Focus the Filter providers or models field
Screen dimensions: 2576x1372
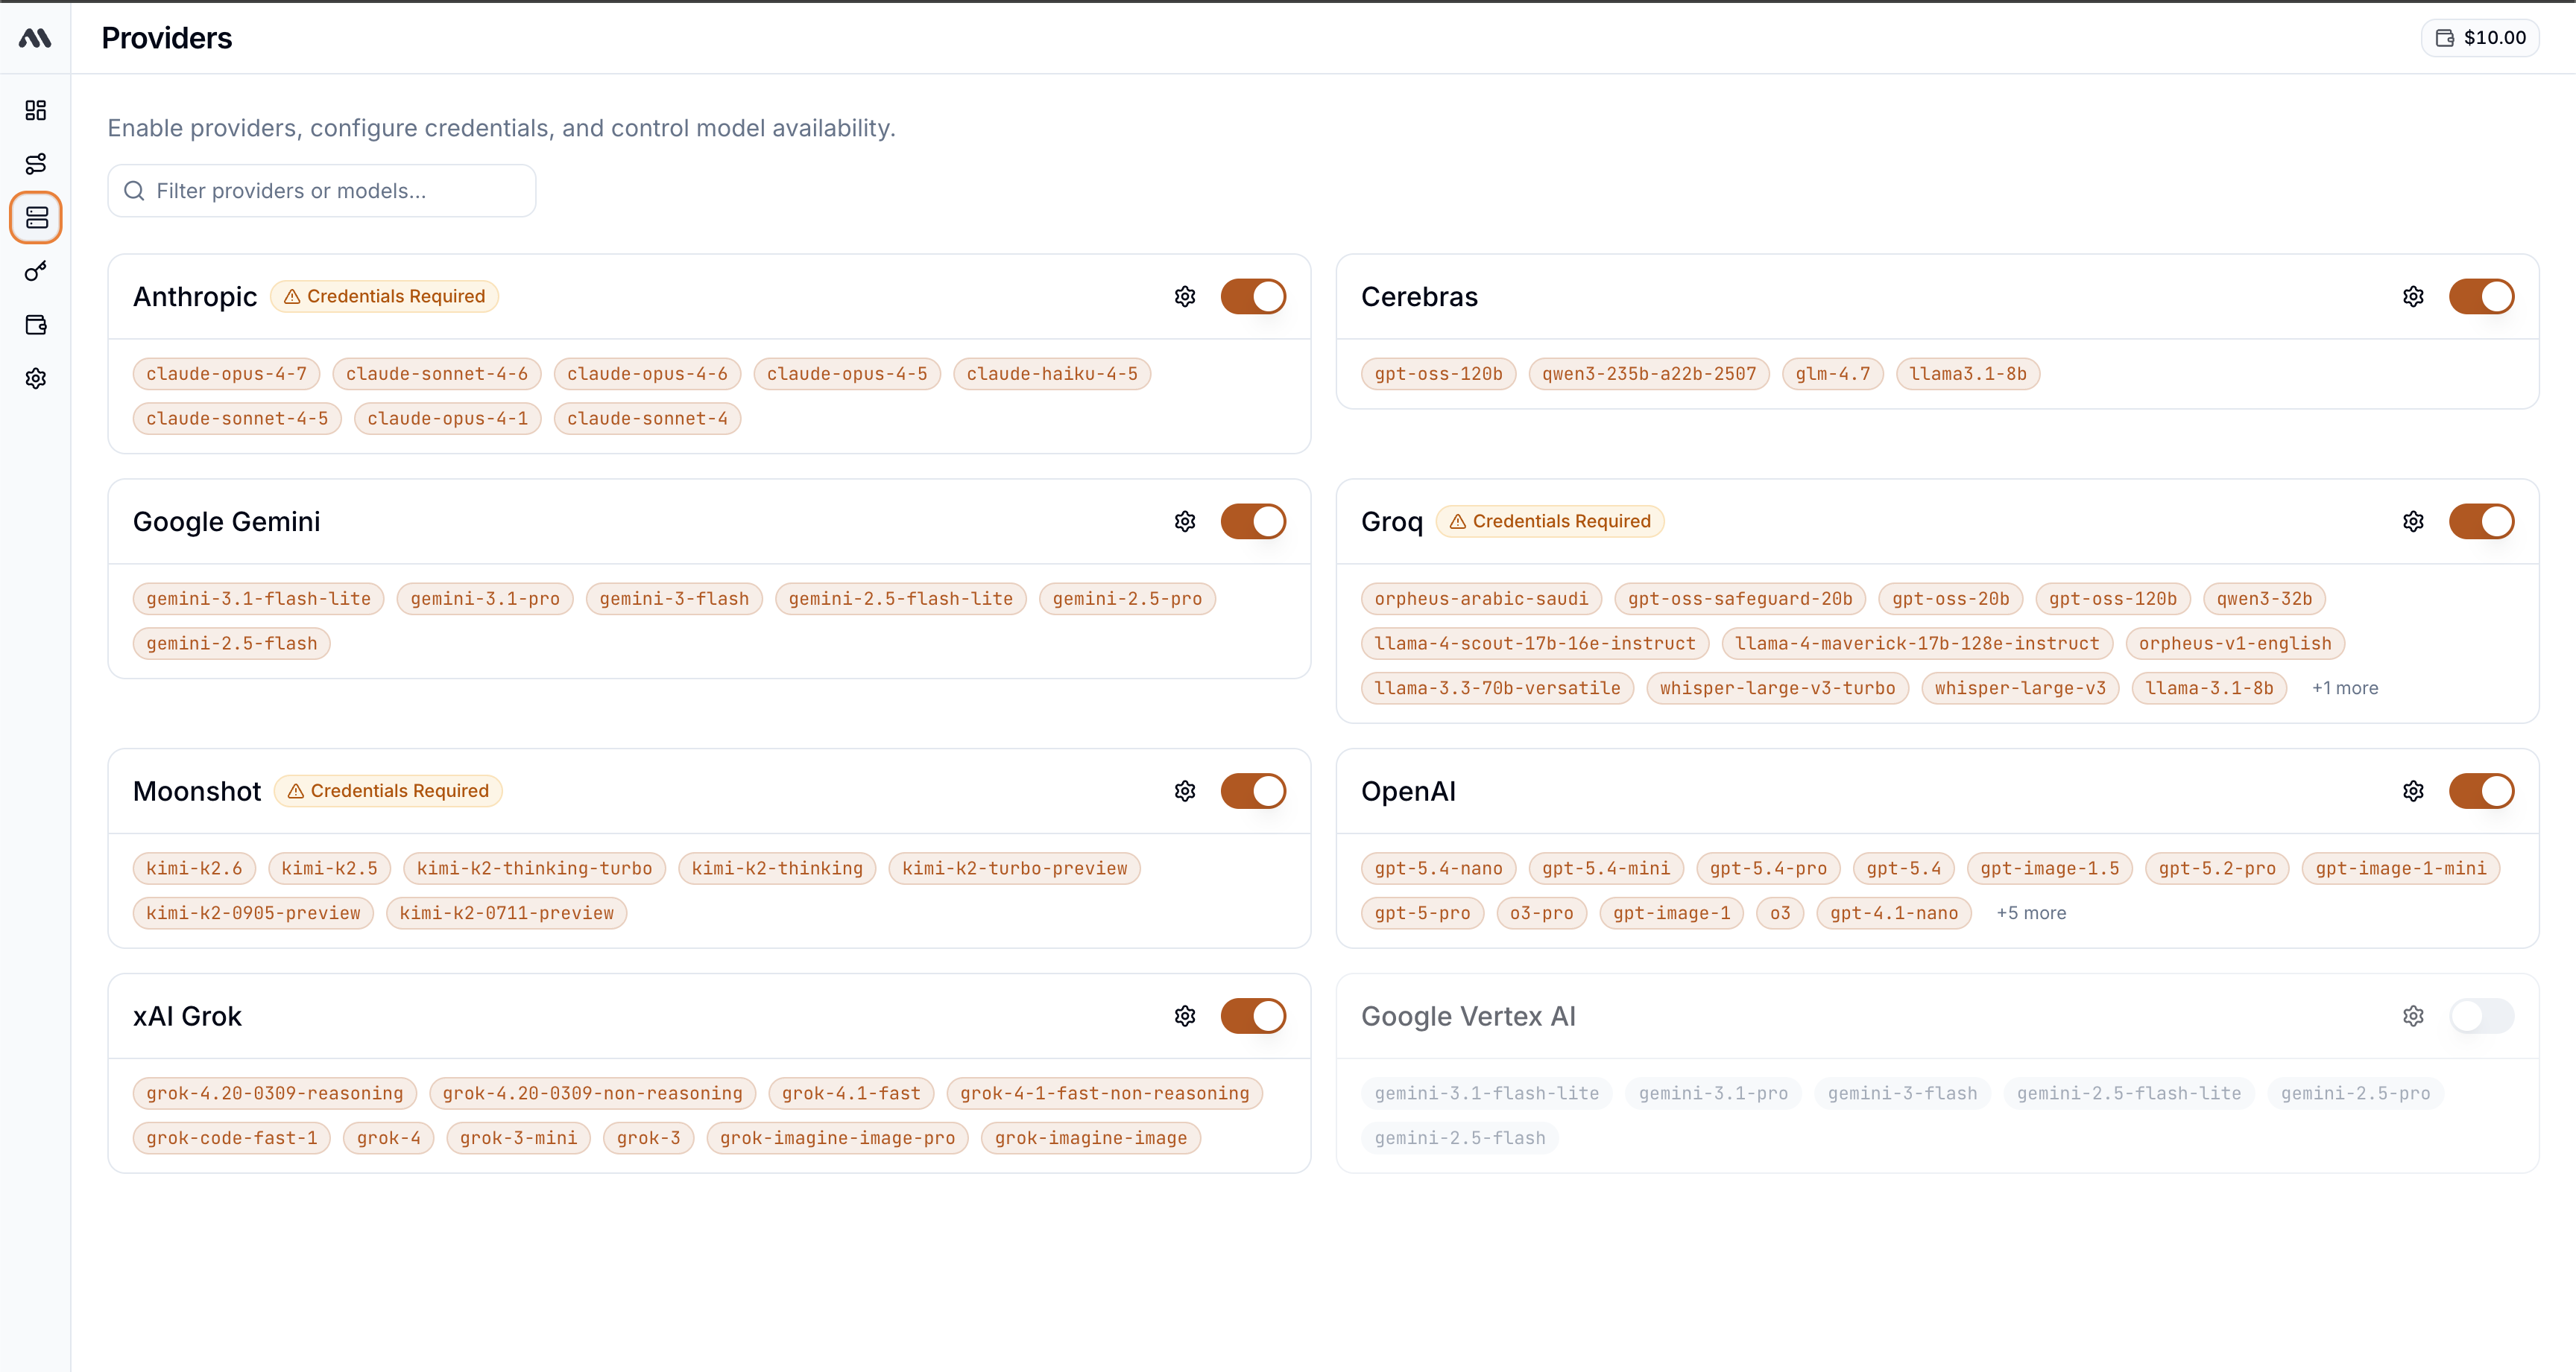tap(322, 191)
